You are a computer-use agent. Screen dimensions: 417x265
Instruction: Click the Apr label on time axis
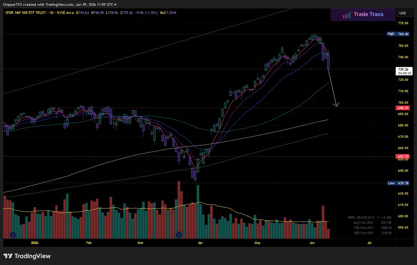click(x=201, y=243)
